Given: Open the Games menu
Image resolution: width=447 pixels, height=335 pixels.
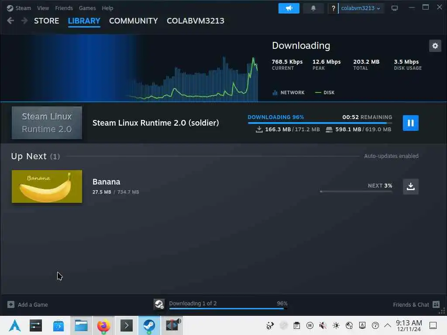Looking at the screenshot, I should (87, 8).
